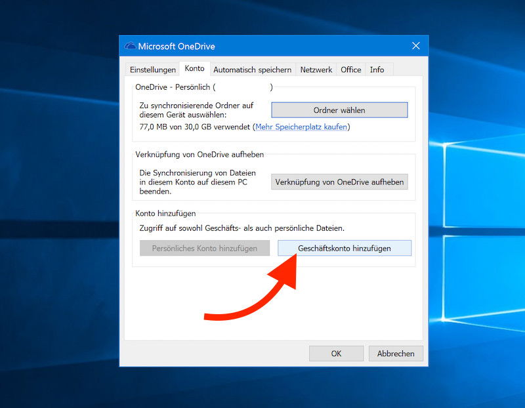525x408 pixels.
Task: Click 'Die Synchronisierung von Dateien' description text
Action: (x=198, y=182)
